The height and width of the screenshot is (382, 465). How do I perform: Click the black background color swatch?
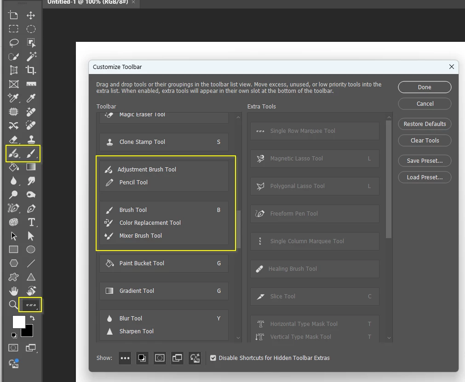click(x=29, y=332)
